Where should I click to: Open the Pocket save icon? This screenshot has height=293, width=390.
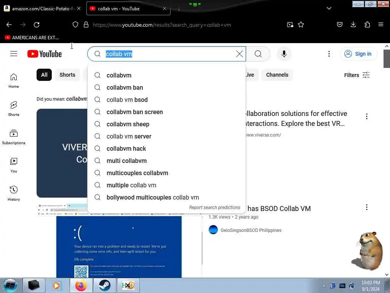(340, 24)
